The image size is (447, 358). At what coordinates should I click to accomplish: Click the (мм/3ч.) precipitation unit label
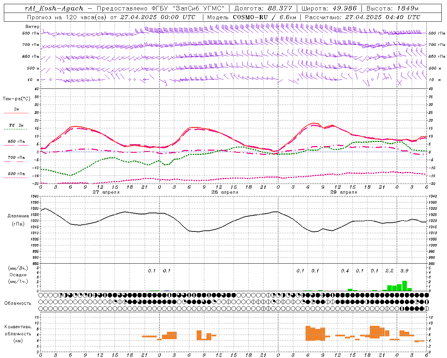(x=18, y=268)
